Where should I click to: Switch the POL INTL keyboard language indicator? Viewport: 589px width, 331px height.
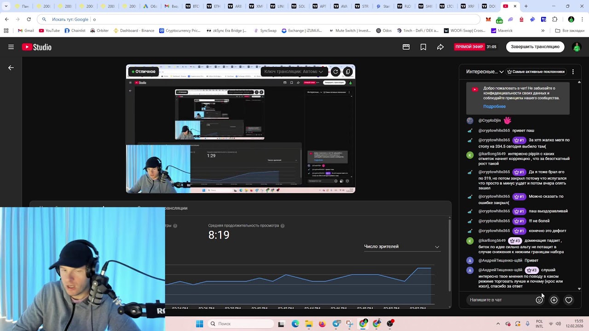pyautogui.click(x=539, y=324)
